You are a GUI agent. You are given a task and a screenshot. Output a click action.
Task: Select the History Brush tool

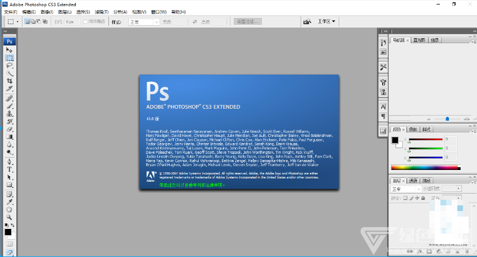[10, 122]
